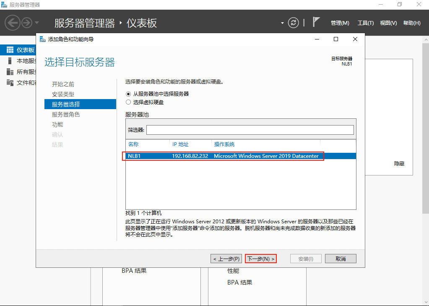The width and height of the screenshot is (429, 306).
Task: Click the 上一步(P) button
Action: point(226,259)
